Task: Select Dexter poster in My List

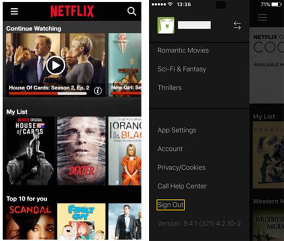Action: pyautogui.click(x=81, y=151)
